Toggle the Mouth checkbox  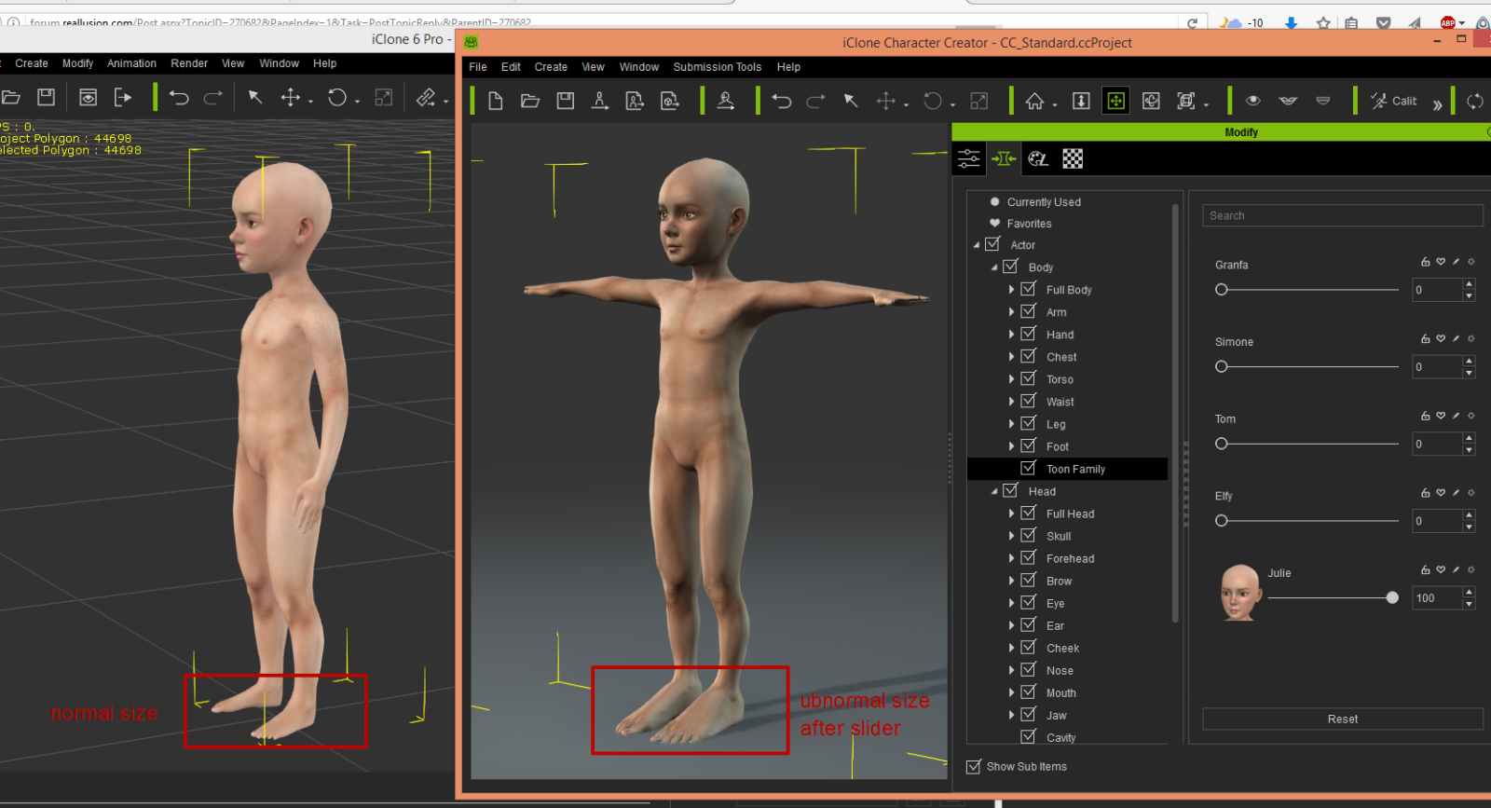[x=1029, y=692]
